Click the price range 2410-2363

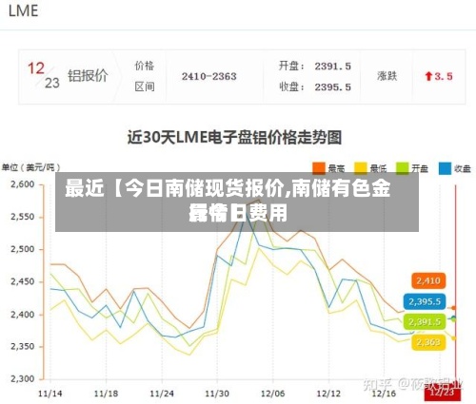(208, 76)
